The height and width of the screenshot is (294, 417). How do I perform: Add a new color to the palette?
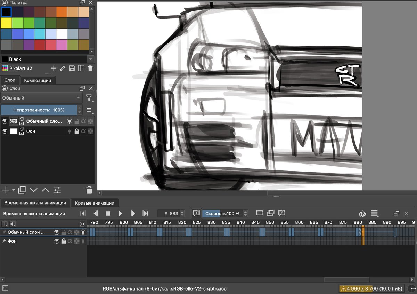coord(54,68)
